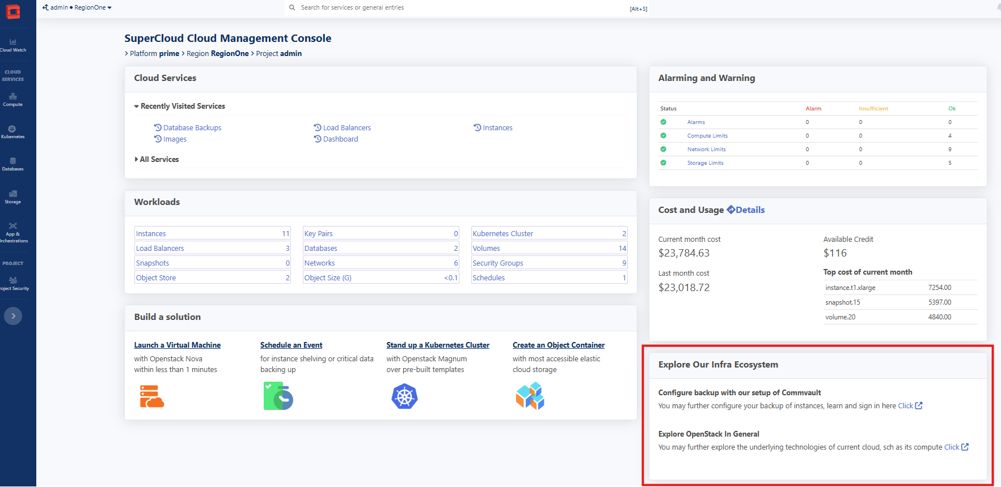1001x487 pixels.
Task: Open the Database Backups recent service
Action: point(192,128)
